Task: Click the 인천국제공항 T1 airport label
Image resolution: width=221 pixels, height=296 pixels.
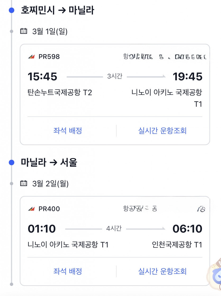Action: click(177, 244)
